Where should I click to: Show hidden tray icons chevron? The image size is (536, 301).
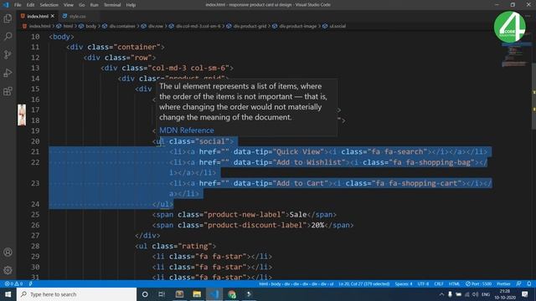tap(441, 294)
